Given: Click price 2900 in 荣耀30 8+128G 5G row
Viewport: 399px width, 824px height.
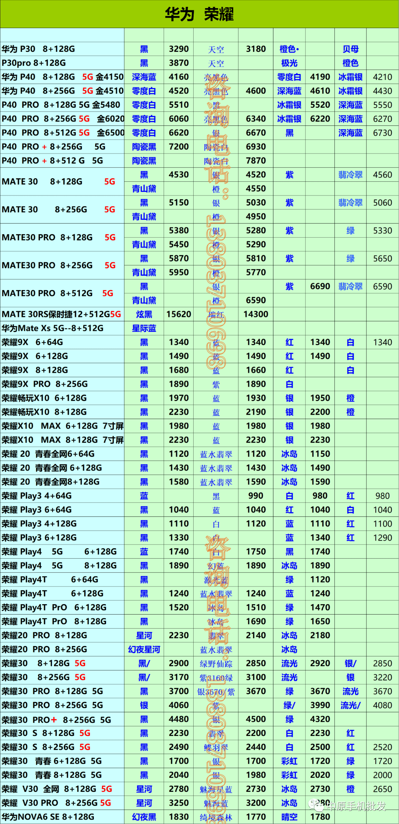Looking at the screenshot, I should click(x=179, y=664).
